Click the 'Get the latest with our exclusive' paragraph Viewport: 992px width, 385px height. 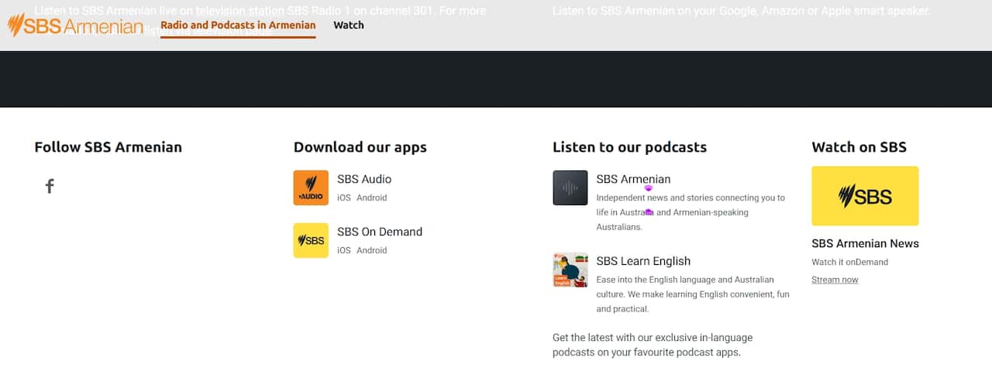tap(653, 345)
